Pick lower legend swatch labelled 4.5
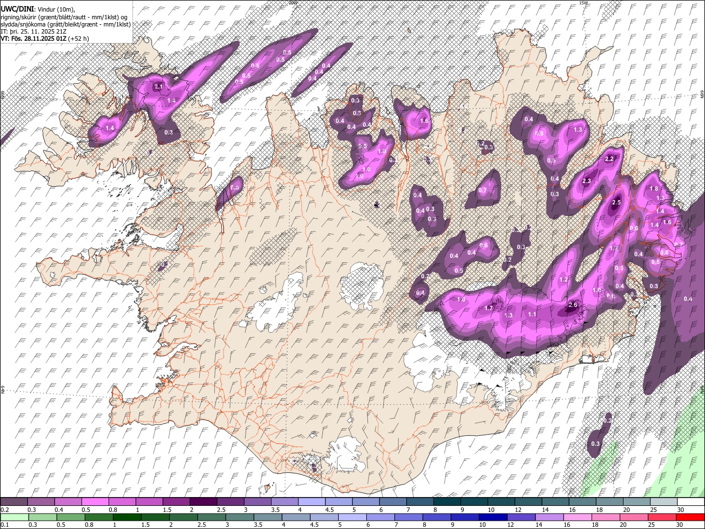 [324, 517]
